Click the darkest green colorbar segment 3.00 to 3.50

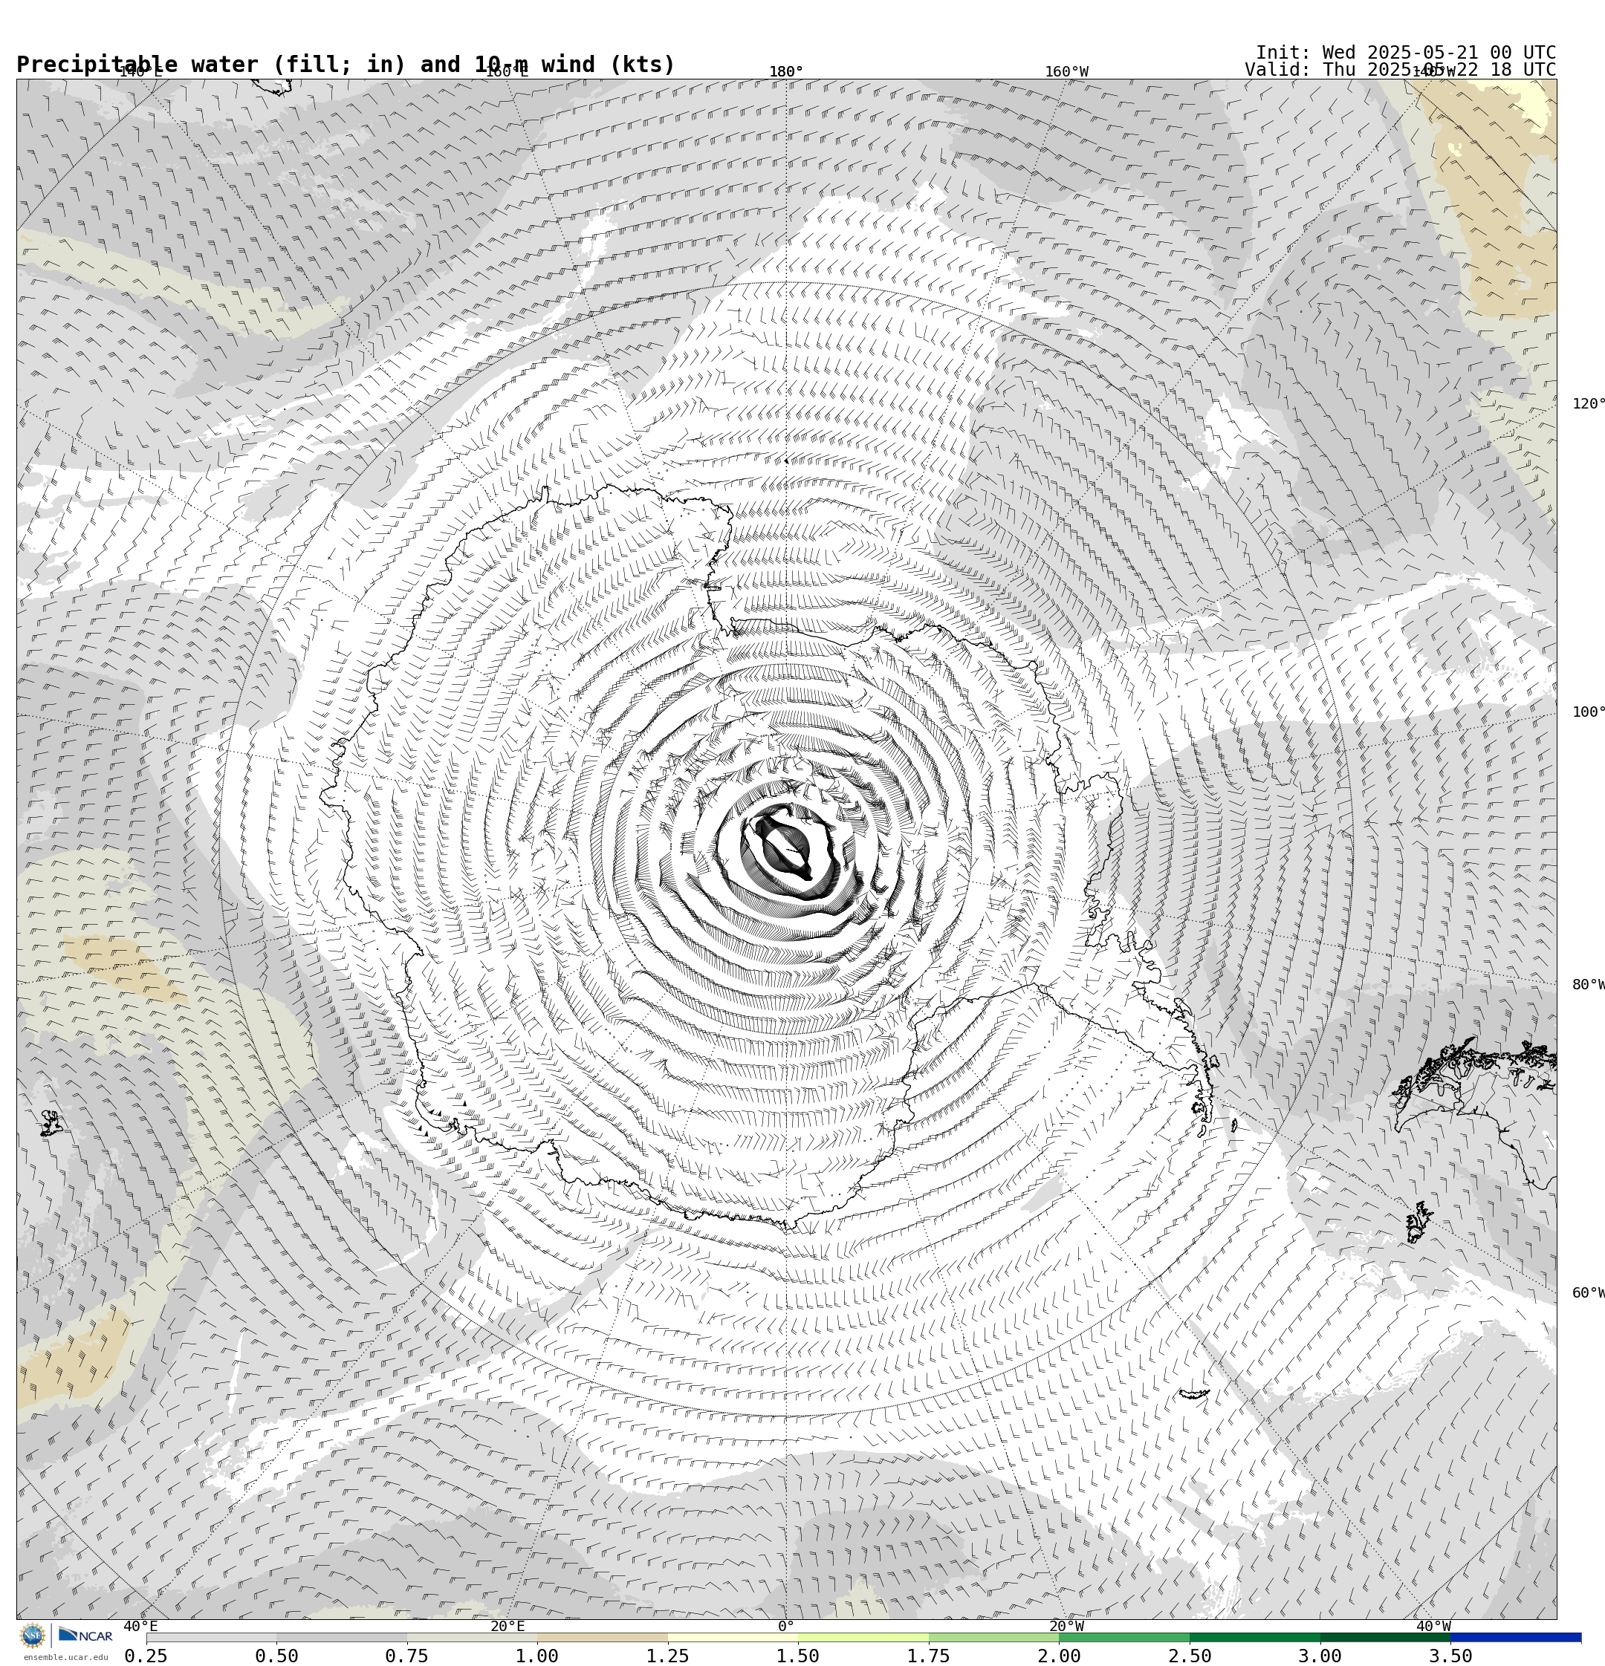1386,1637
